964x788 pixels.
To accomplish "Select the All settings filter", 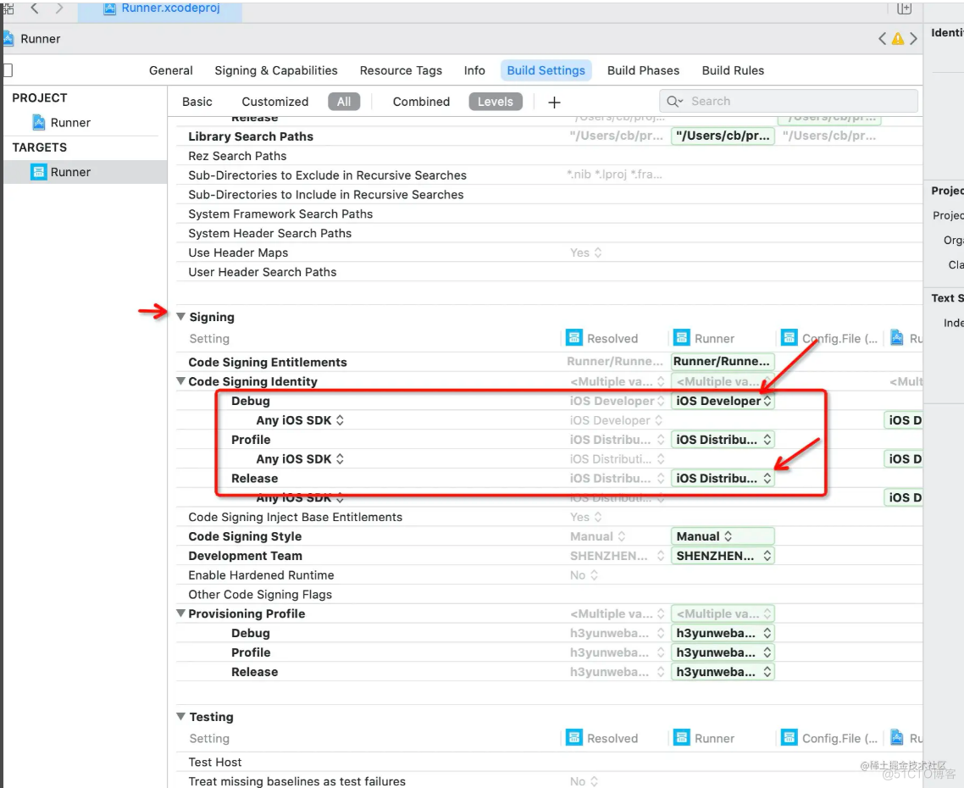I will 344,102.
